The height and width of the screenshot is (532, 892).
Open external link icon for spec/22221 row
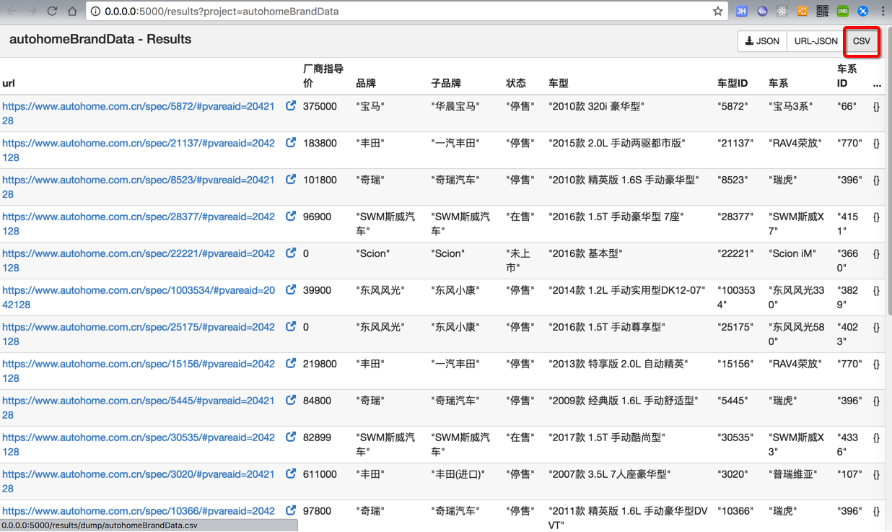pyautogui.click(x=291, y=253)
